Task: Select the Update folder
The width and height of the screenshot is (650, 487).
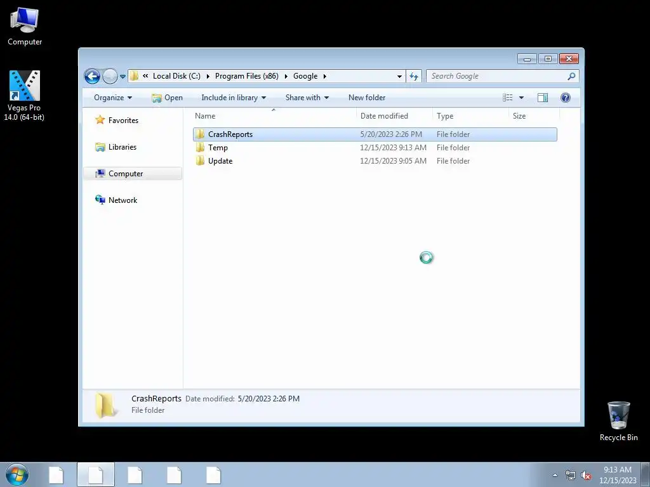Action: 375,161
